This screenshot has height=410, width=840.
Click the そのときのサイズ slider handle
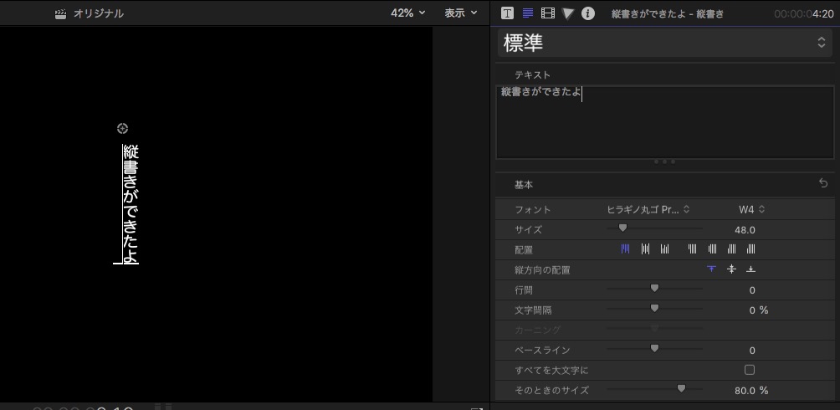681,388
